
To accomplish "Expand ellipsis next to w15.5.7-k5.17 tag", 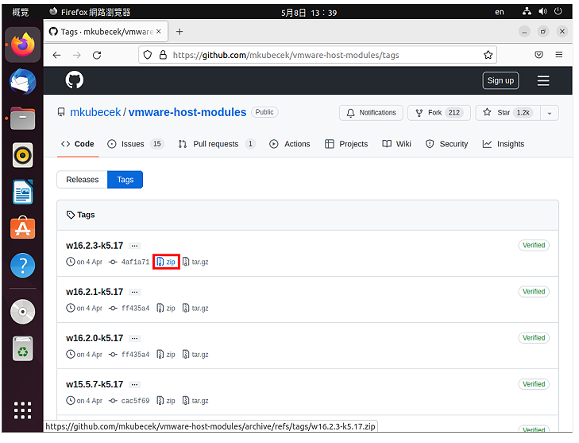I will click(x=134, y=385).
